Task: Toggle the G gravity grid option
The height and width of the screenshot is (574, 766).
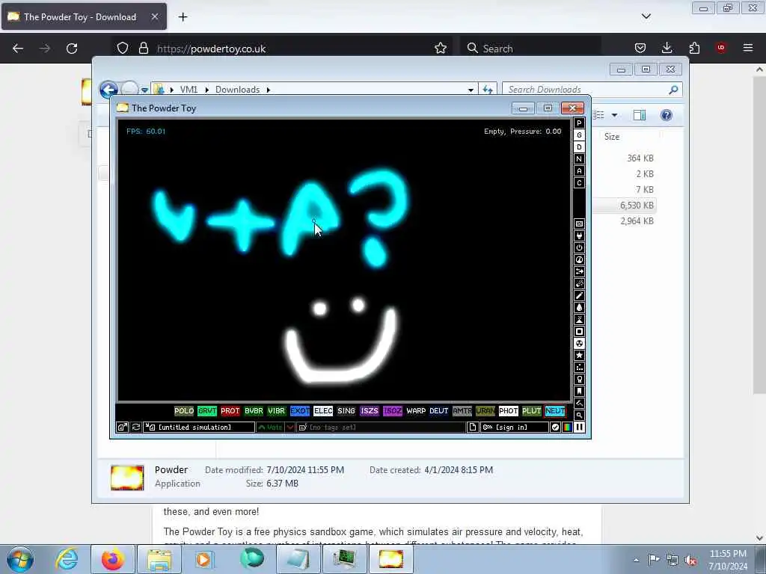Action: pyautogui.click(x=580, y=135)
